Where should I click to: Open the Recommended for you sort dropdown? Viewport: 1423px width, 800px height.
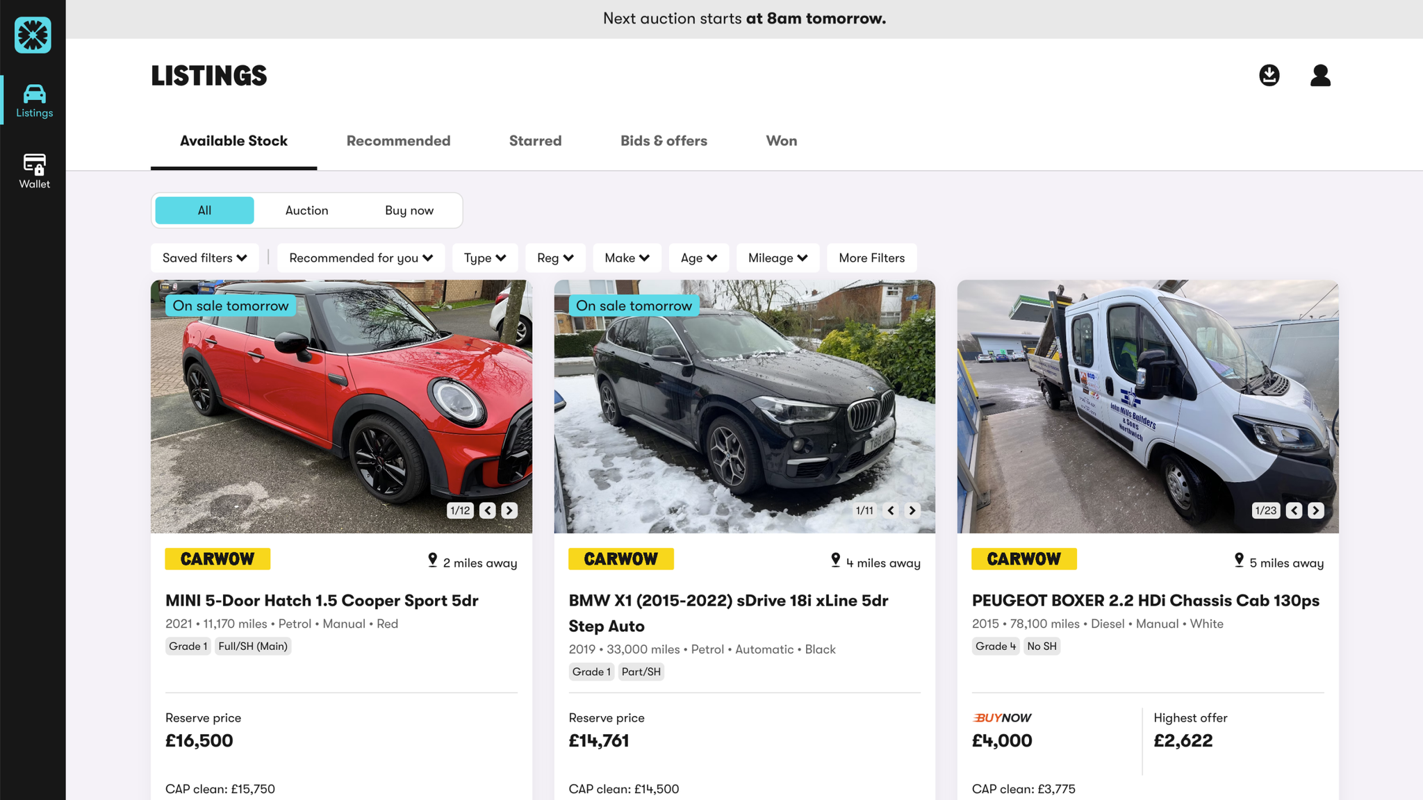tap(361, 258)
